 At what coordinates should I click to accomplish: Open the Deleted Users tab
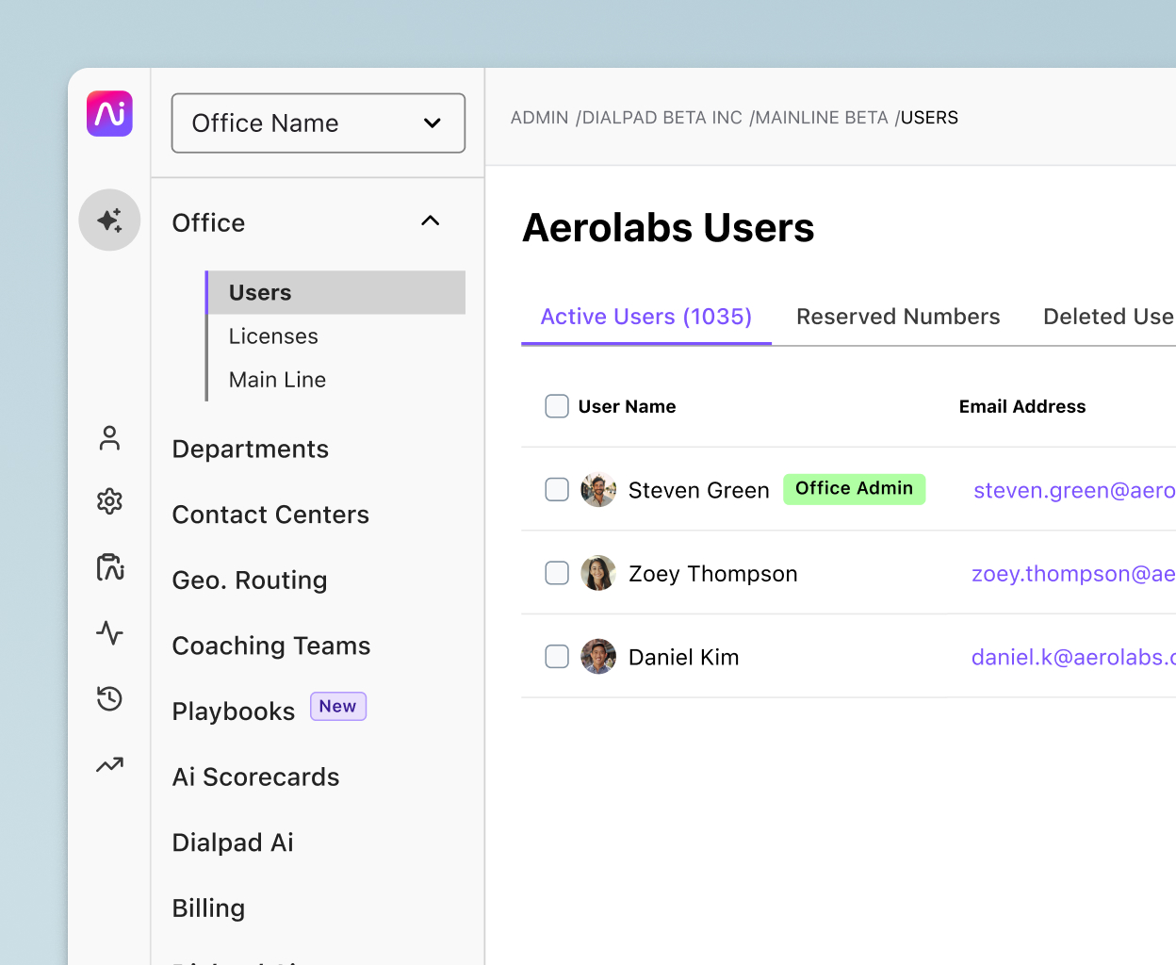(x=1108, y=317)
